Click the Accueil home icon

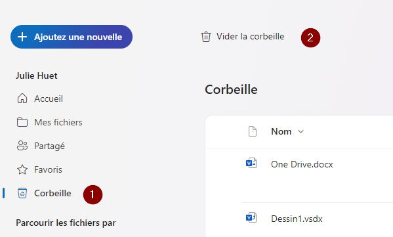click(22, 98)
